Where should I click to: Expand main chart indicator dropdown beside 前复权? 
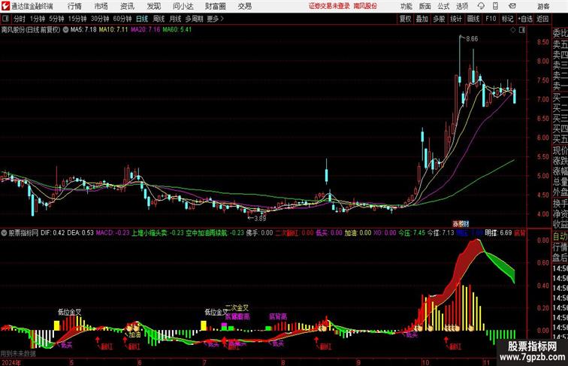pos(65,30)
